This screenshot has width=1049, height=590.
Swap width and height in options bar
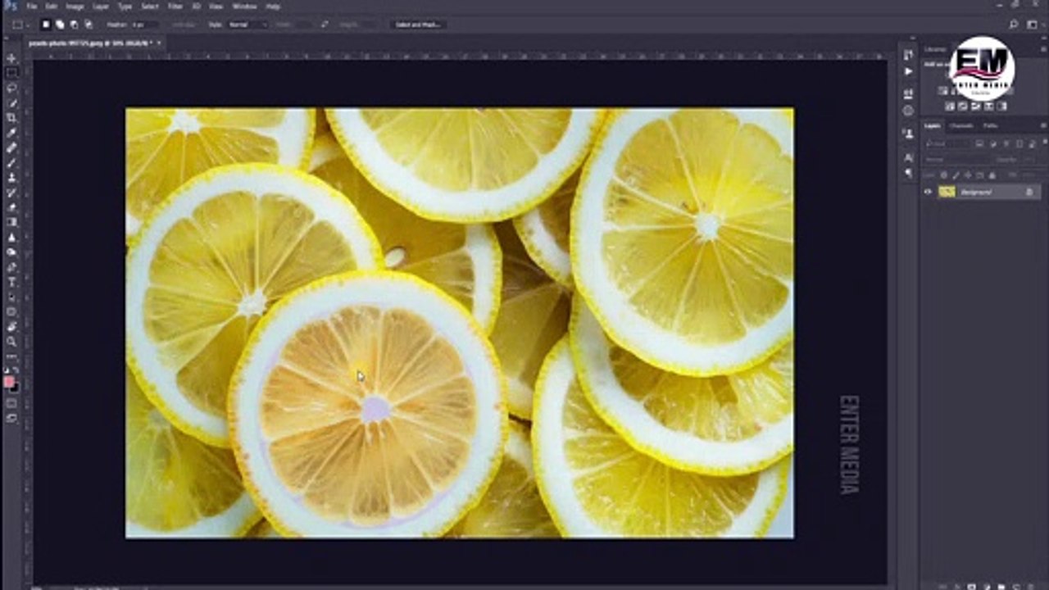coord(324,25)
